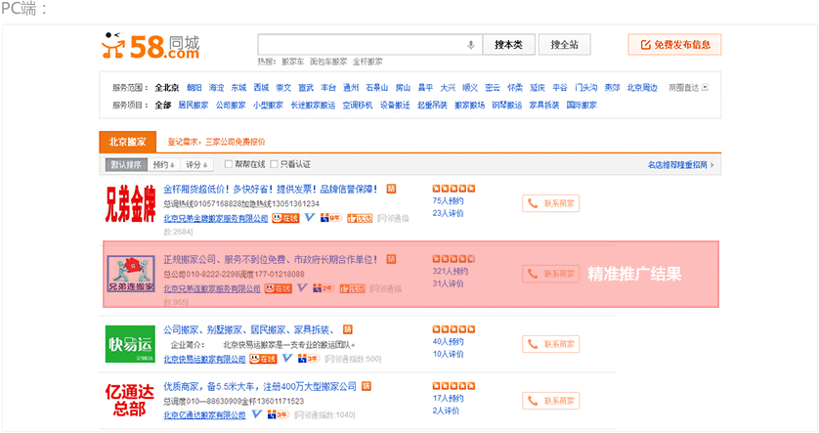
Task: Click the V verification icon on 快易运 listing
Action: pyautogui.click(x=287, y=358)
